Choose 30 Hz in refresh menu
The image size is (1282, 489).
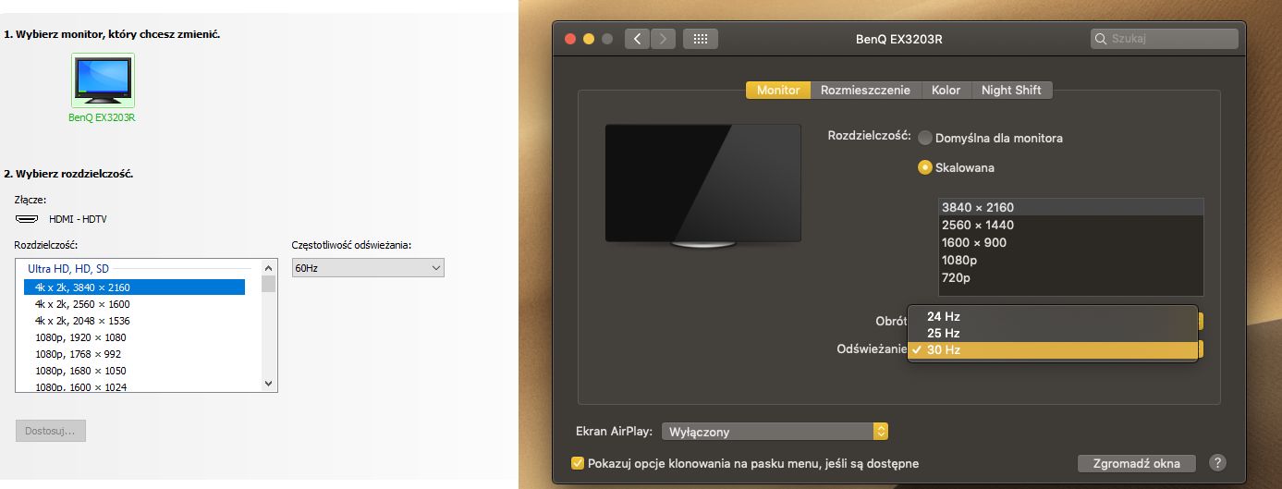click(x=1053, y=349)
